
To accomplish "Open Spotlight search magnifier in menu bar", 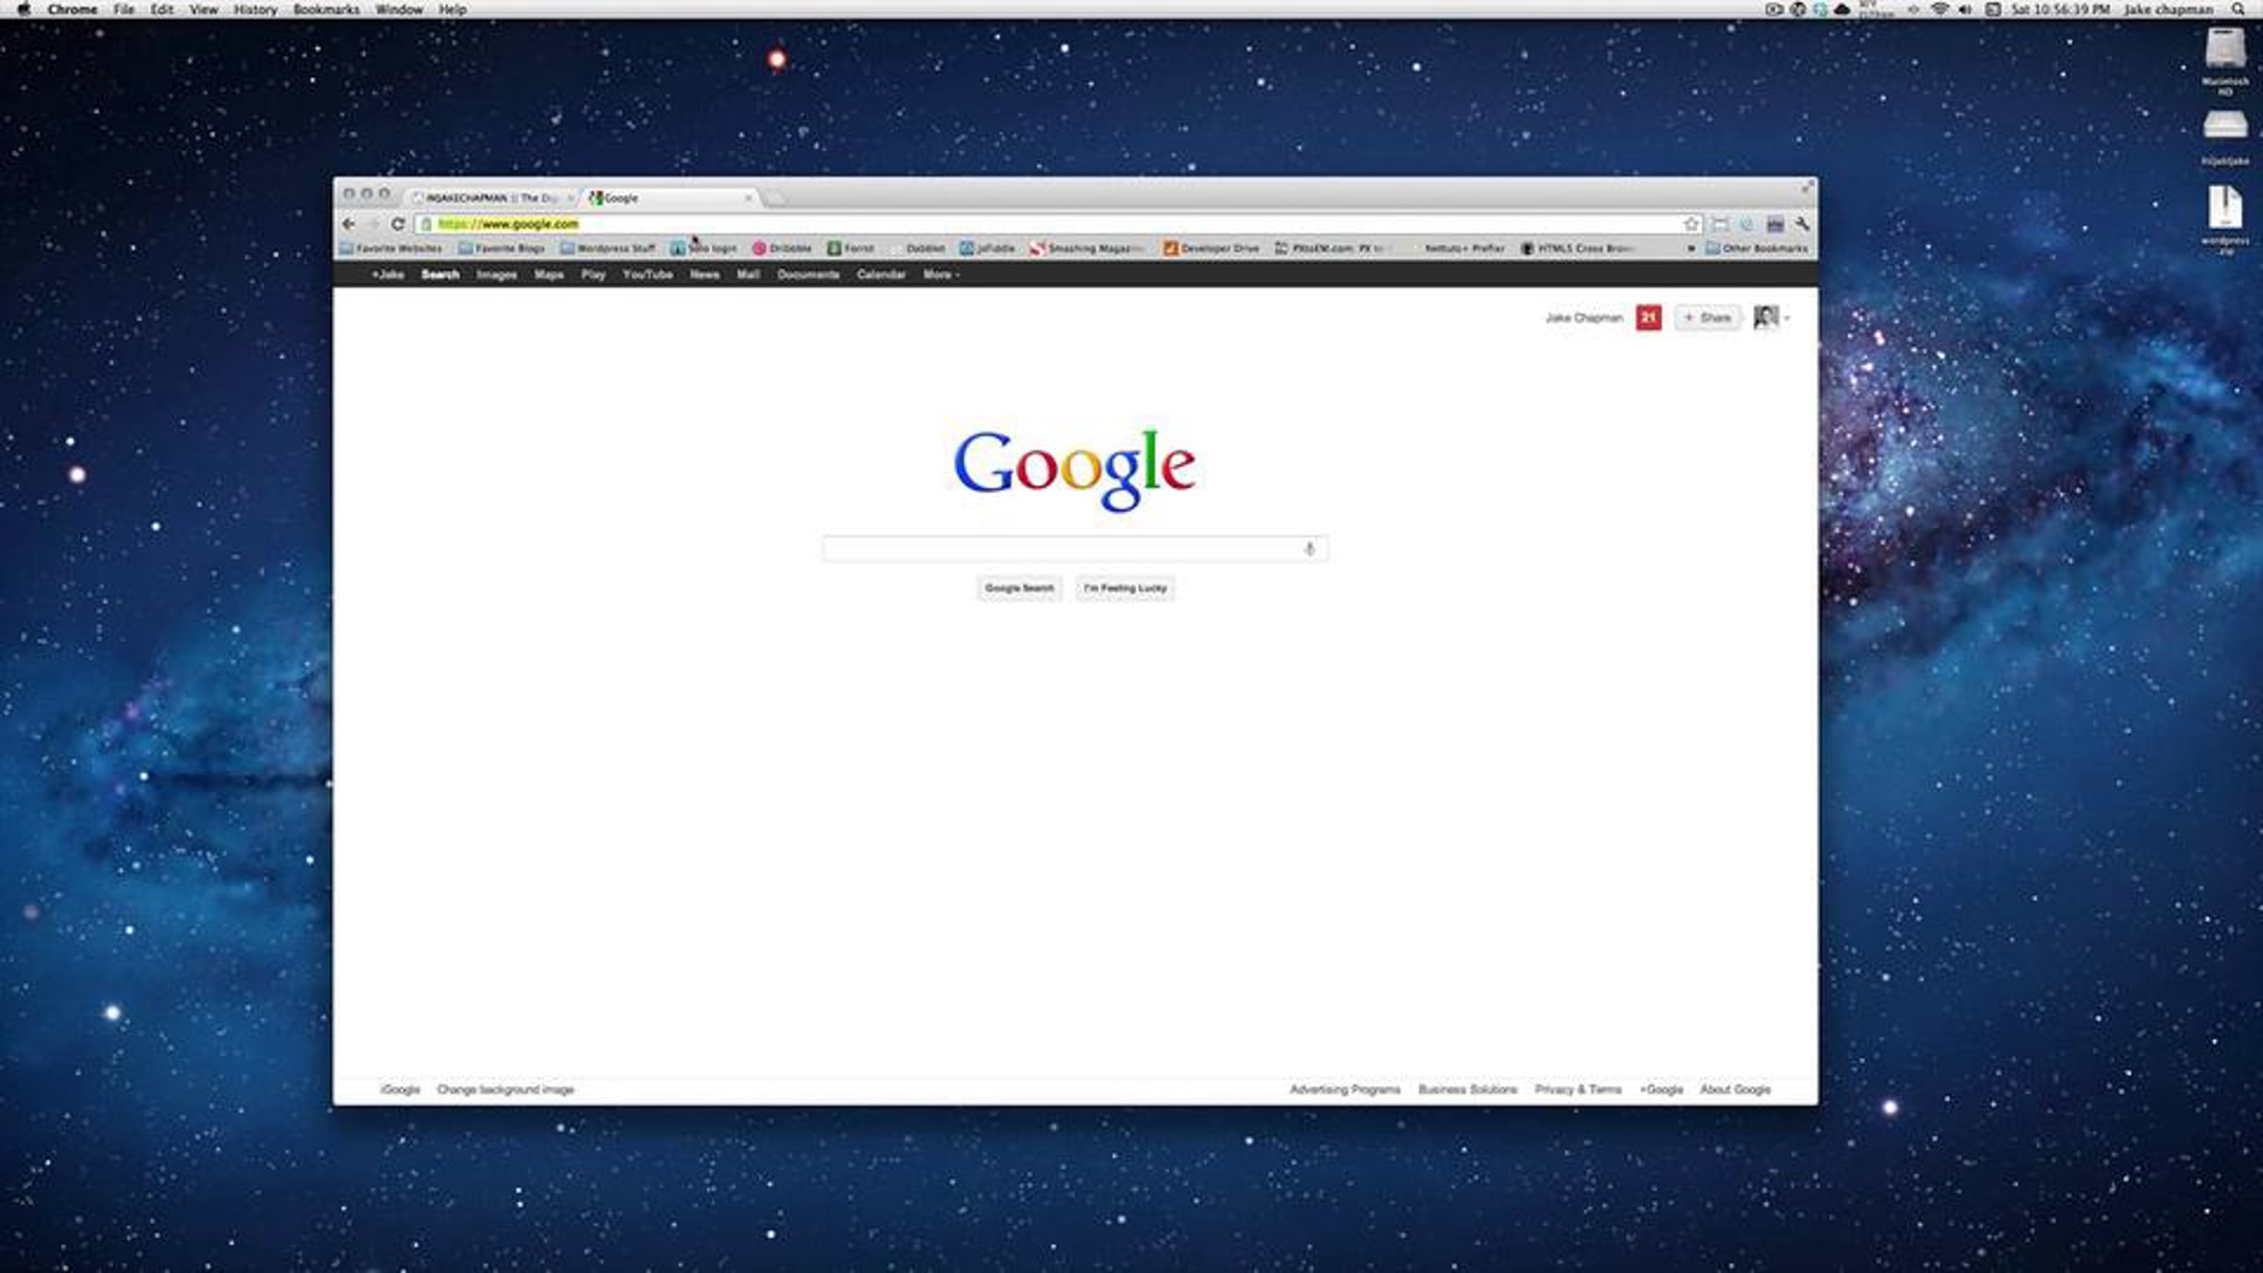I will [2238, 9].
